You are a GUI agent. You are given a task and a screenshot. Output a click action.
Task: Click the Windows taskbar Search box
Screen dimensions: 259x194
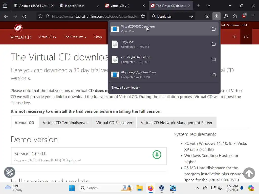point(106,188)
